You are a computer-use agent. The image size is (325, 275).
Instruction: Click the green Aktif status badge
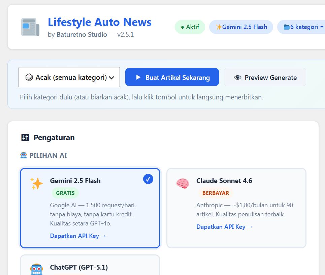click(x=190, y=27)
